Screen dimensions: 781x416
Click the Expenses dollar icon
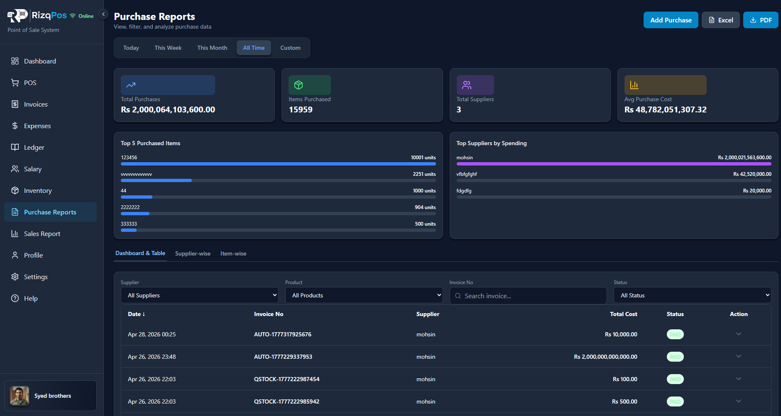tap(15, 126)
